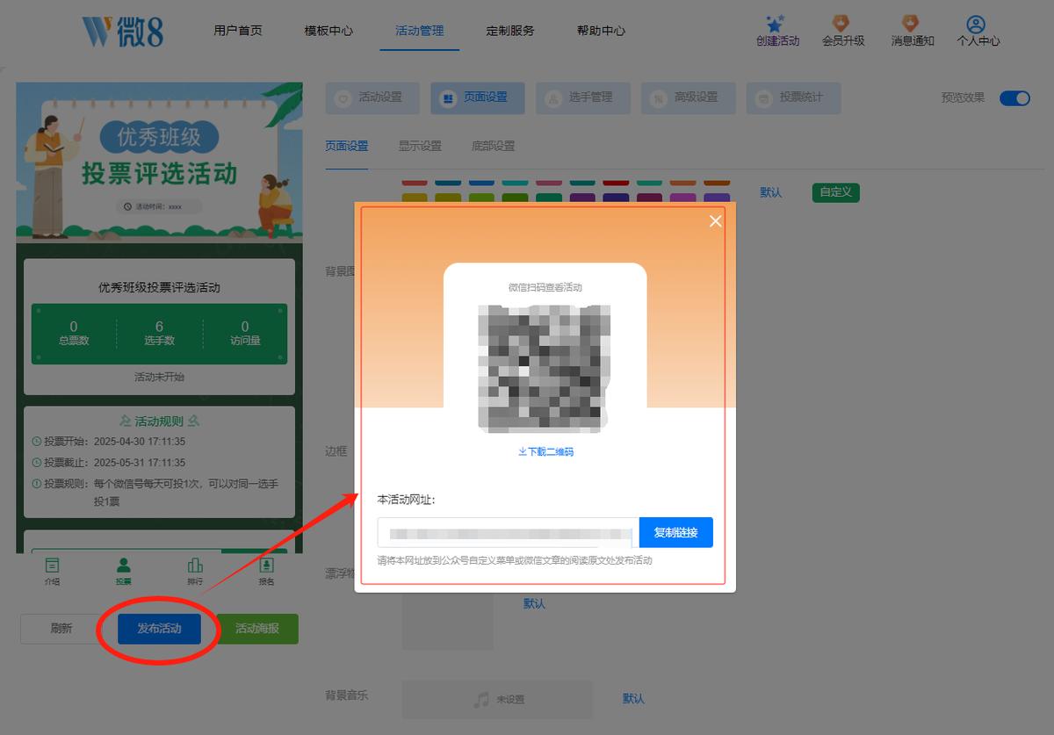Tap the 报名 icon in phone preview
This screenshot has width=1054, height=735.
tap(266, 566)
